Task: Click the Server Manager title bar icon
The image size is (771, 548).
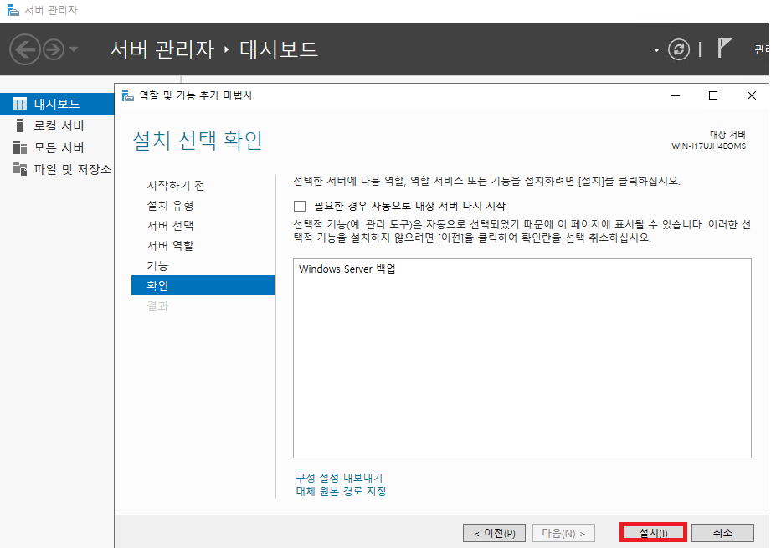Action: (x=13, y=10)
